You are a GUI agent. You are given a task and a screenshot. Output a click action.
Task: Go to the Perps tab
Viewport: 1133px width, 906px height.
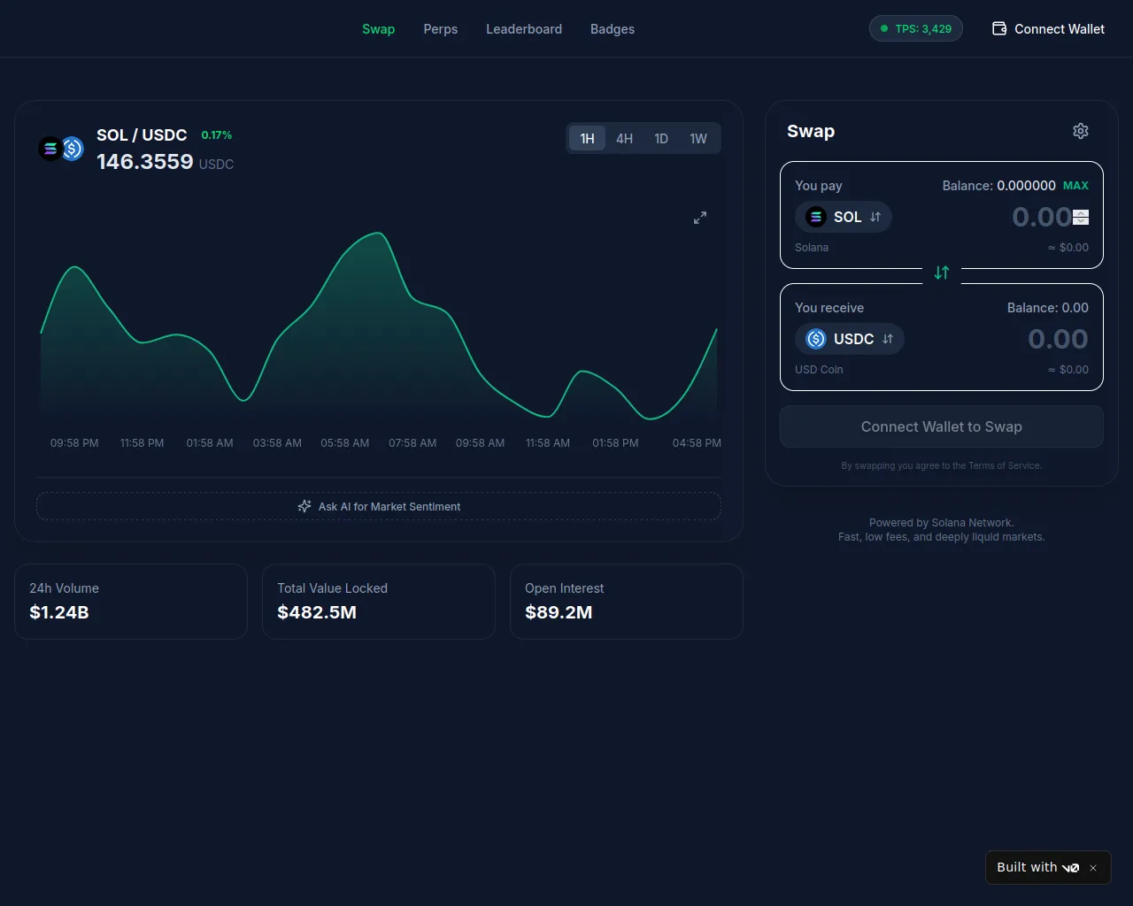[440, 29]
